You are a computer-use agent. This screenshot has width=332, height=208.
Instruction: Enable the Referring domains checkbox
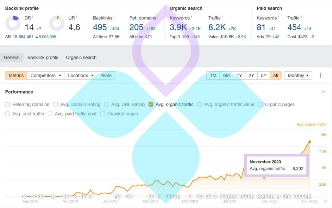click(8, 104)
